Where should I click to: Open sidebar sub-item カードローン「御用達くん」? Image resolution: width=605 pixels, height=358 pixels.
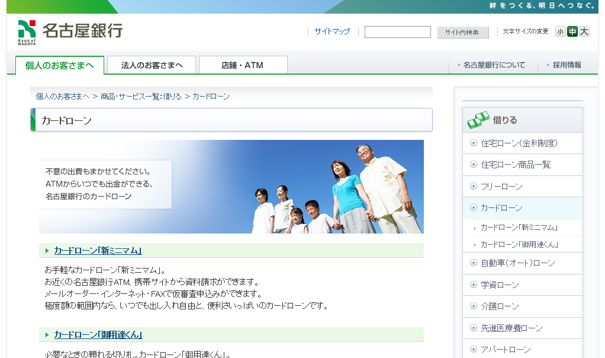pos(520,245)
